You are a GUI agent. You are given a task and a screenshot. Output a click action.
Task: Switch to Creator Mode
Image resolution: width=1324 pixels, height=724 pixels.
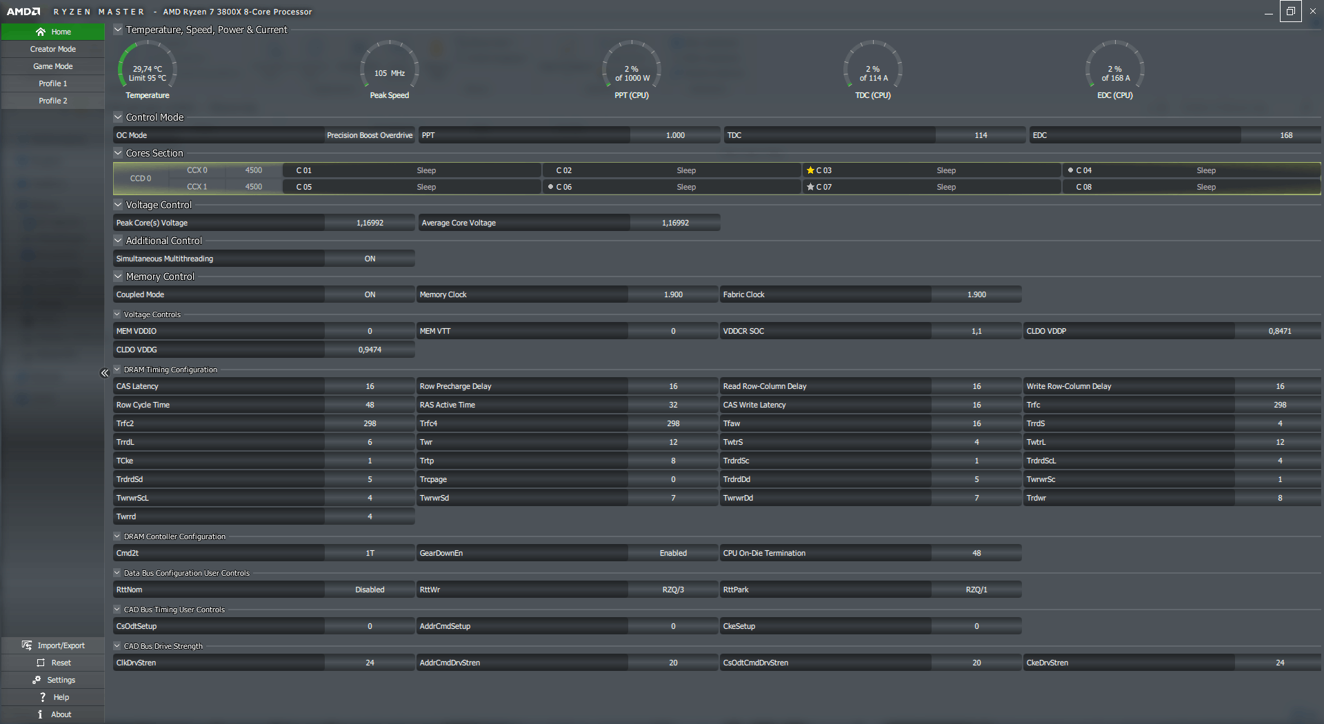tap(52, 49)
